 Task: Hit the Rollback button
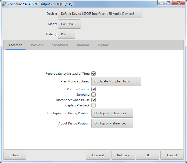pos(123,155)
